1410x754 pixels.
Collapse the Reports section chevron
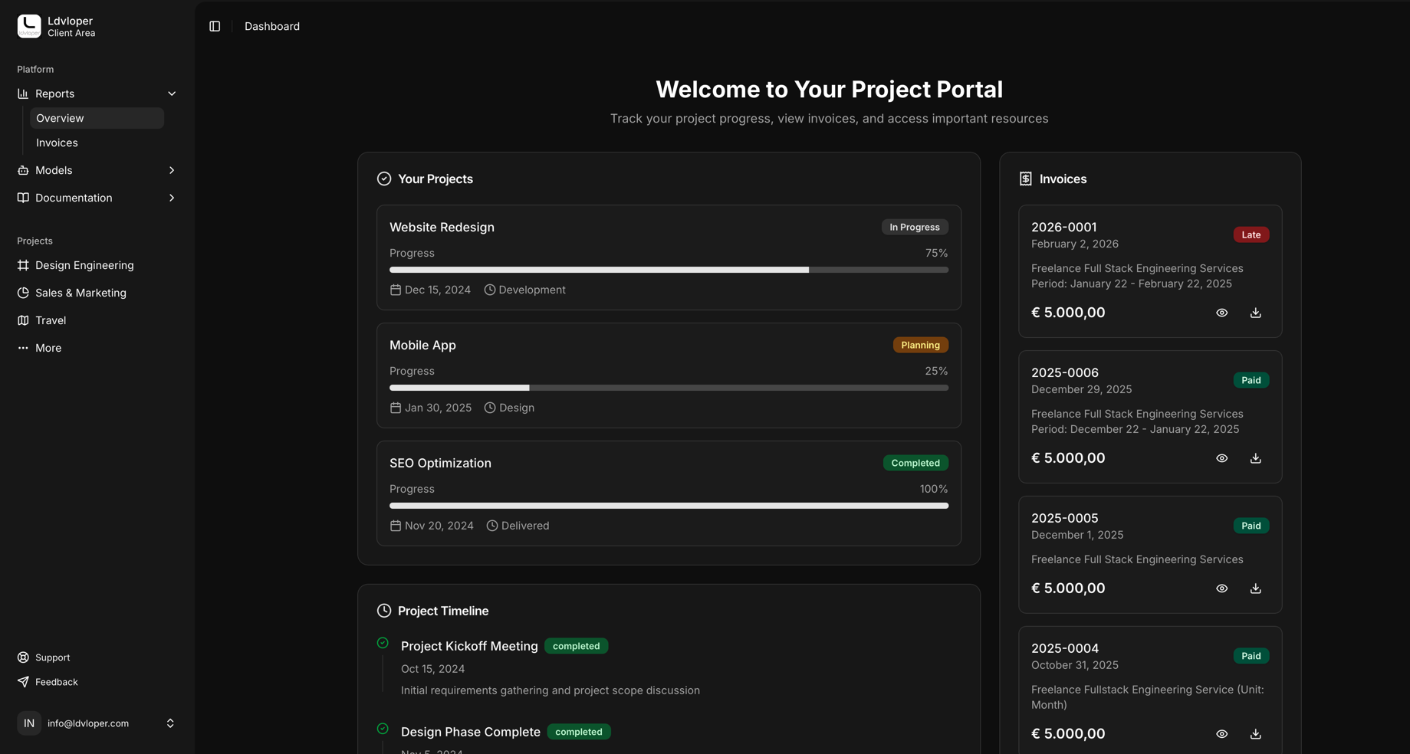pyautogui.click(x=172, y=93)
